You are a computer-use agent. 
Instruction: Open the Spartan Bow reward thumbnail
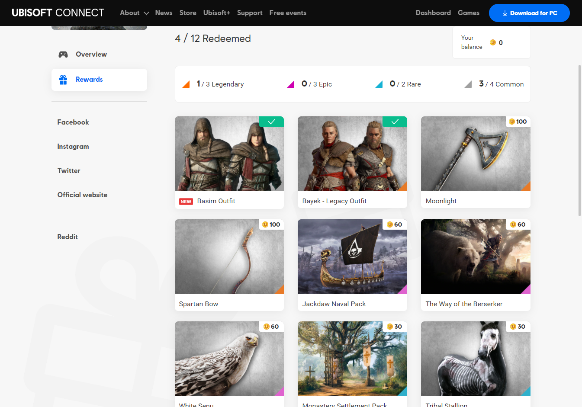229,257
